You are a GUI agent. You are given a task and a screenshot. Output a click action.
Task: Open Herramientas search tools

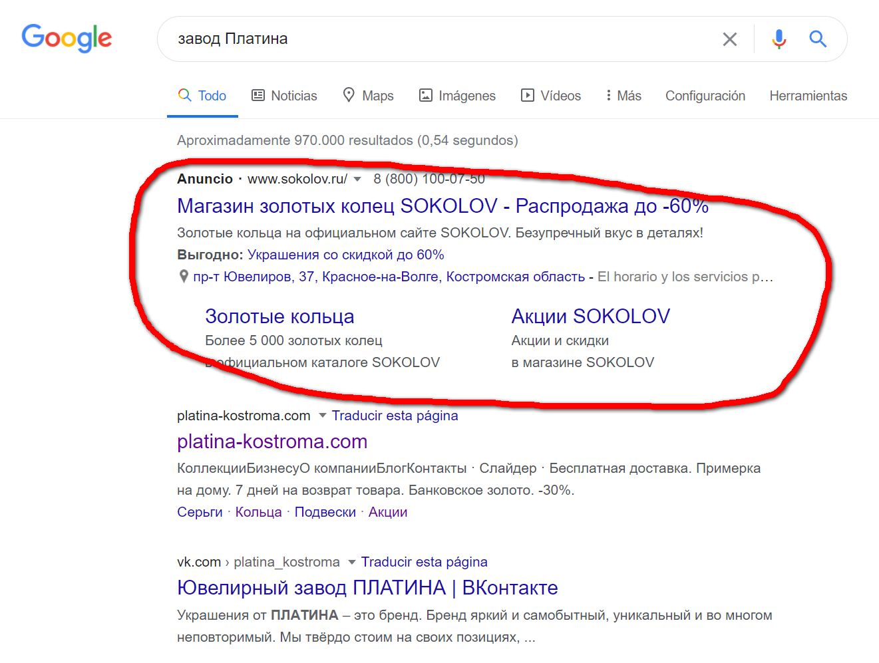(x=808, y=96)
